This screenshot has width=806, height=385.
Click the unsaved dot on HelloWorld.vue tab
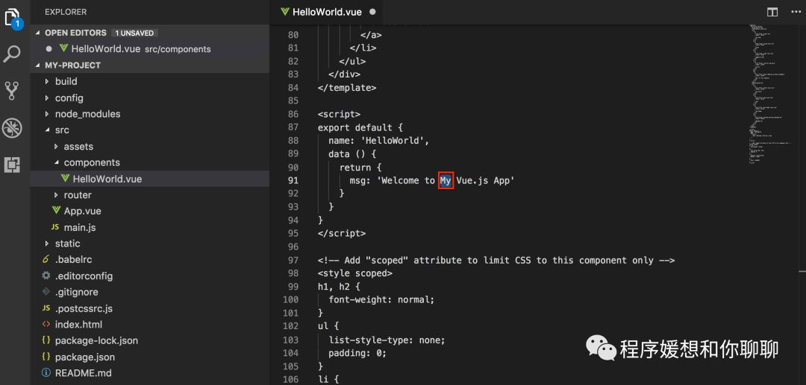(372, 12)
